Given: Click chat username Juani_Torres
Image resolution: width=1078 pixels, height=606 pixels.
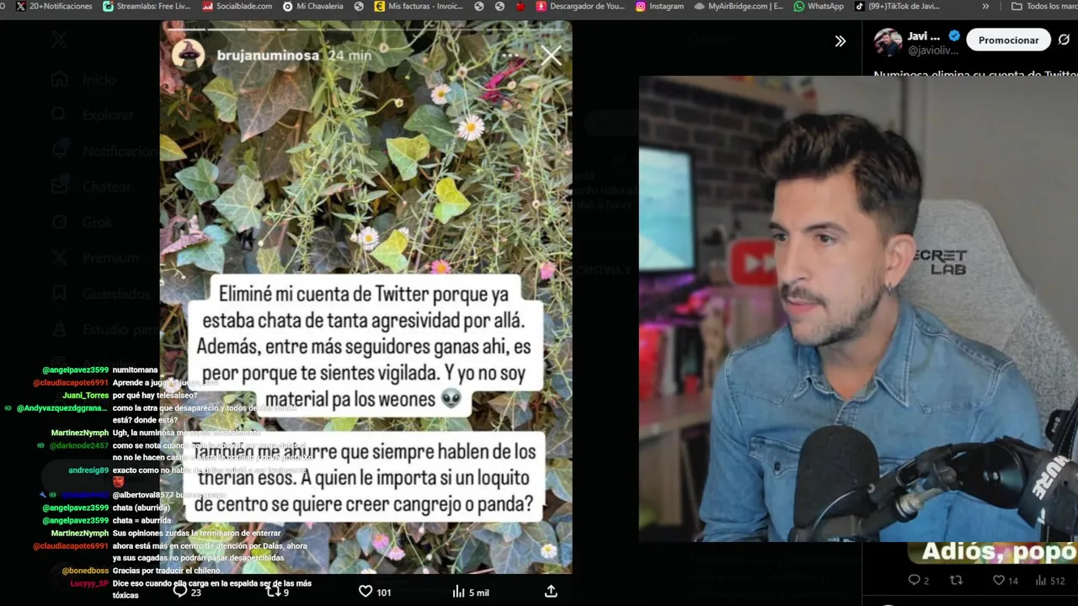Looking at the screenshot, I should click(x=85, y=395).
